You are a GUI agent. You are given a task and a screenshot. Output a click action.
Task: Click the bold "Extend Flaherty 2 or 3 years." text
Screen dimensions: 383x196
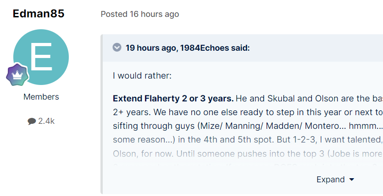coord(173,99)
